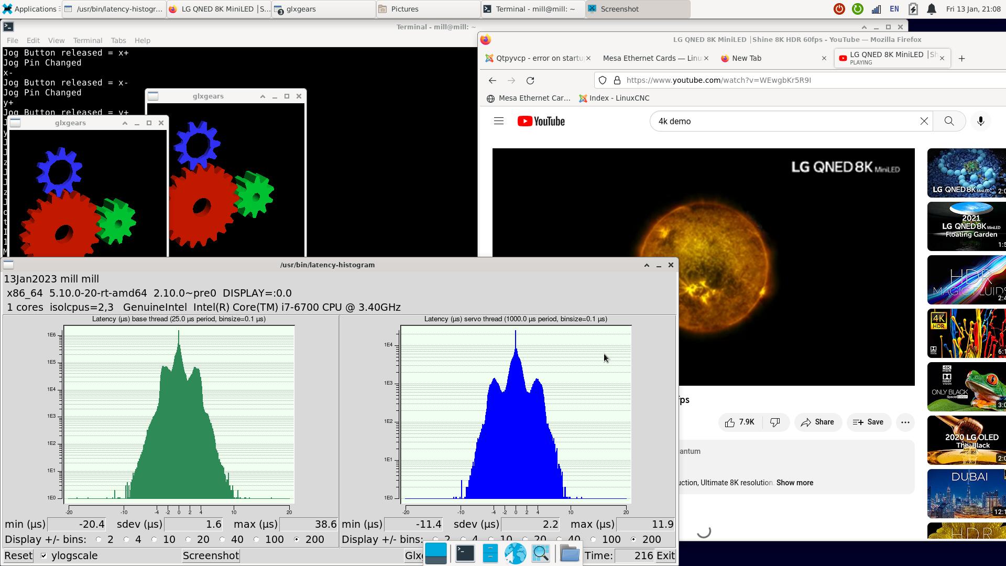Open YouTube hamburger guide menu
This screenshot has height=566, width=1006.
[498, 121]
